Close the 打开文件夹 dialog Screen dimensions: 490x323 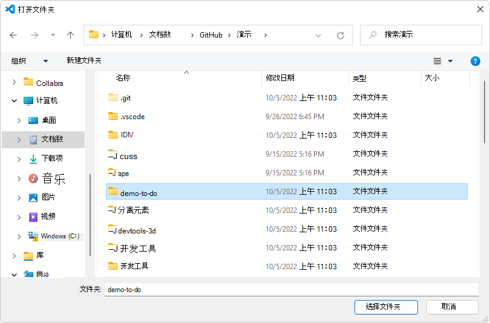point(480,9)
